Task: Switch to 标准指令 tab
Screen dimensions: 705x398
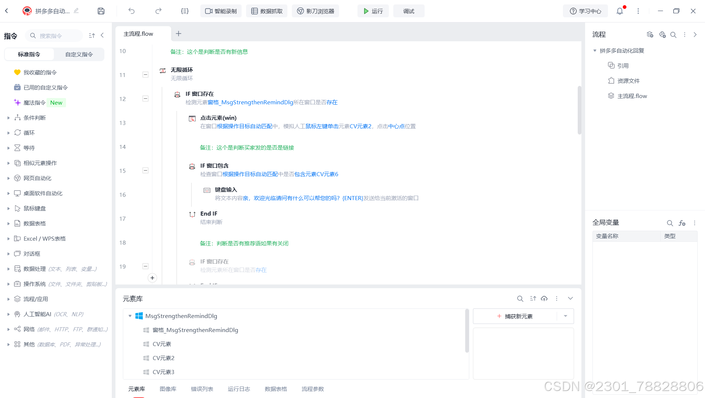Action: pyautogui.click(x=29, y=54)
